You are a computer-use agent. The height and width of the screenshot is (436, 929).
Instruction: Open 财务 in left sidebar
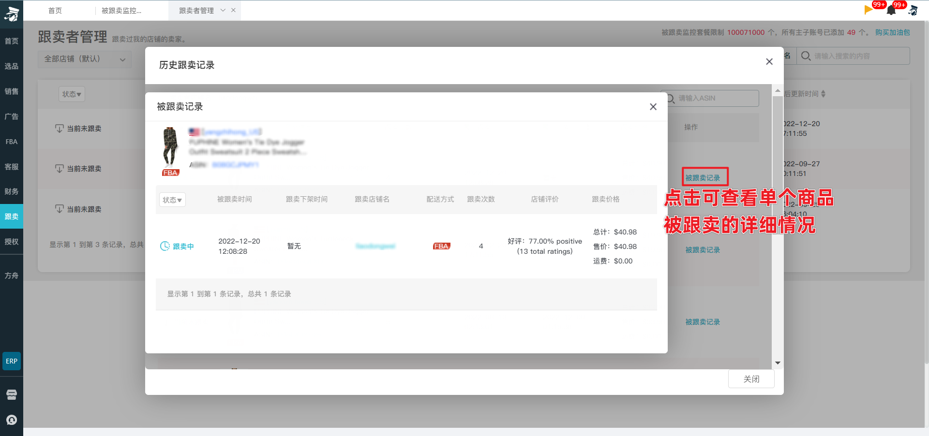click(12, 191)
